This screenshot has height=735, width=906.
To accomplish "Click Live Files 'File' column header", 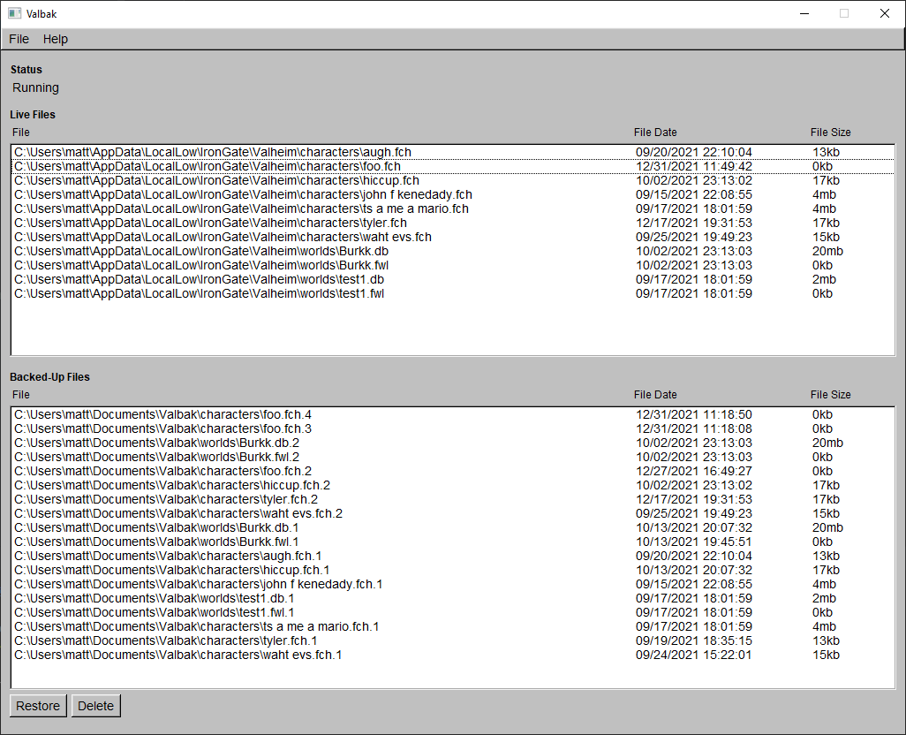I will 21,133.
